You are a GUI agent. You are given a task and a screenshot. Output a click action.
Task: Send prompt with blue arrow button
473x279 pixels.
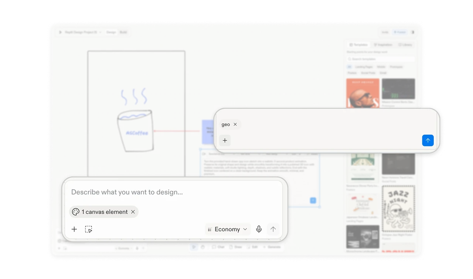coord(428,141)
